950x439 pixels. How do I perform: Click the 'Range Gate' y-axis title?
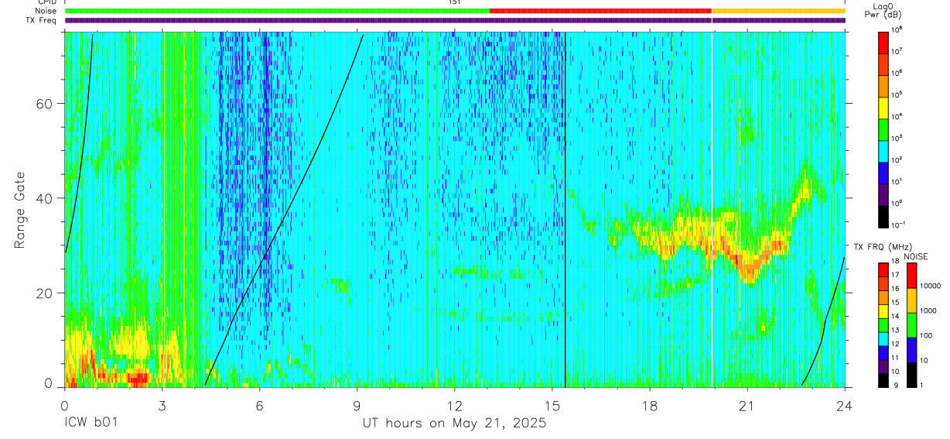point(21,210)
